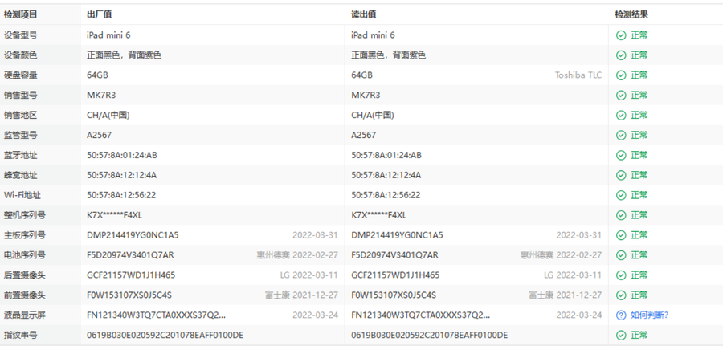Viewport: 723px width, 346px height.
Task: Click the green check icon in 硬盘容量 row
Action: point(621,75)
